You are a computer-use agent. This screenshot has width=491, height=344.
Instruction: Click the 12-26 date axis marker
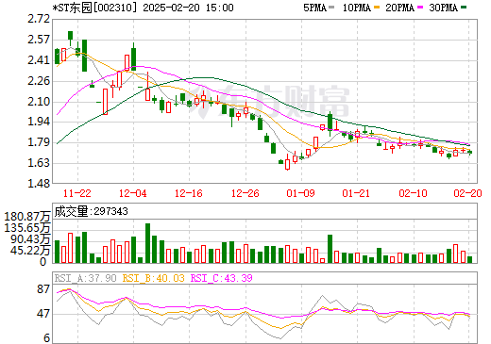pos(245,193)
